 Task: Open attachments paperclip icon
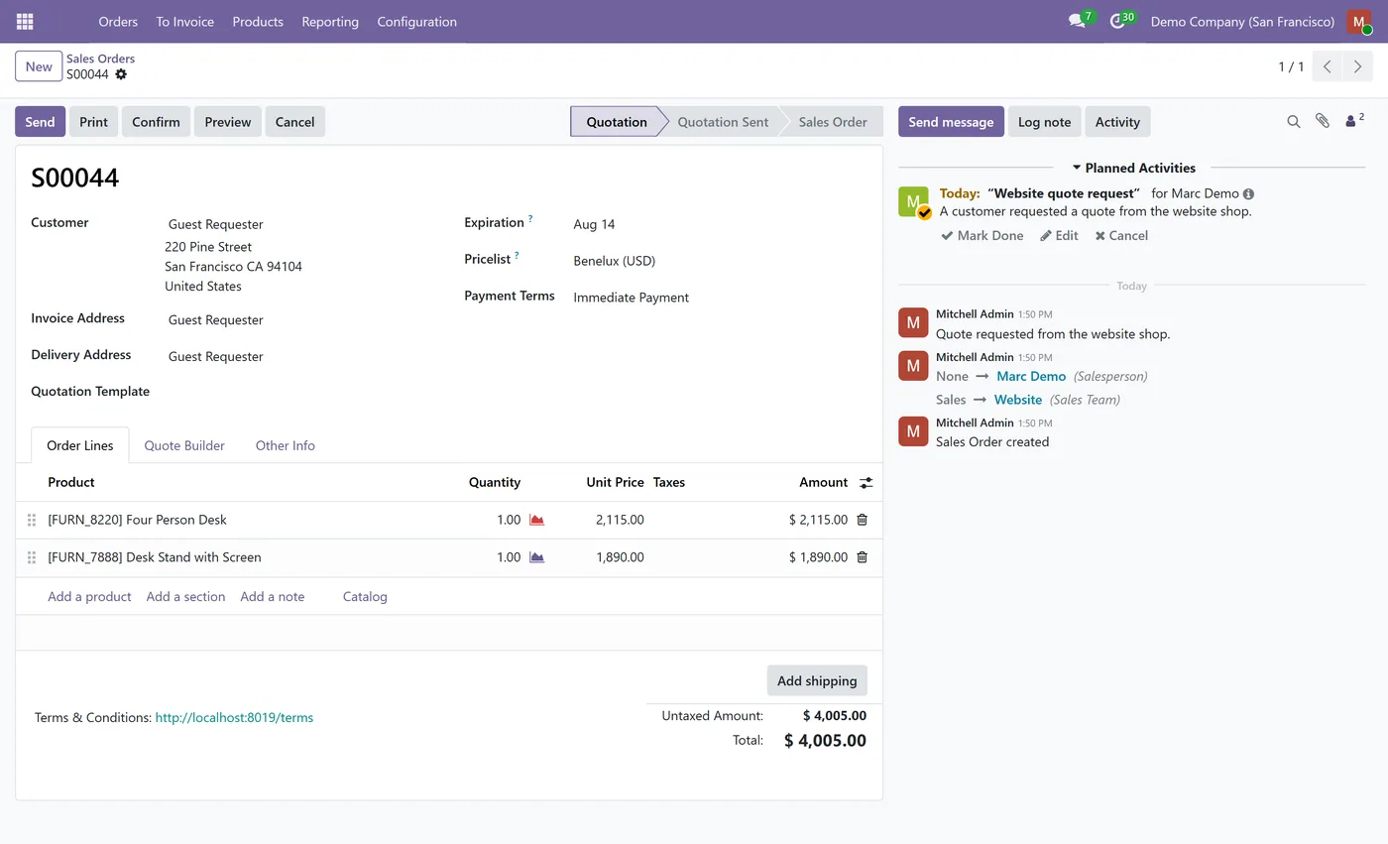pos(1323,121)
